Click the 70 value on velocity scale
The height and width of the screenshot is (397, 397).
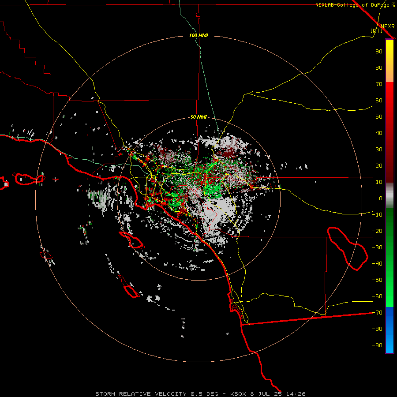[379, 84]
